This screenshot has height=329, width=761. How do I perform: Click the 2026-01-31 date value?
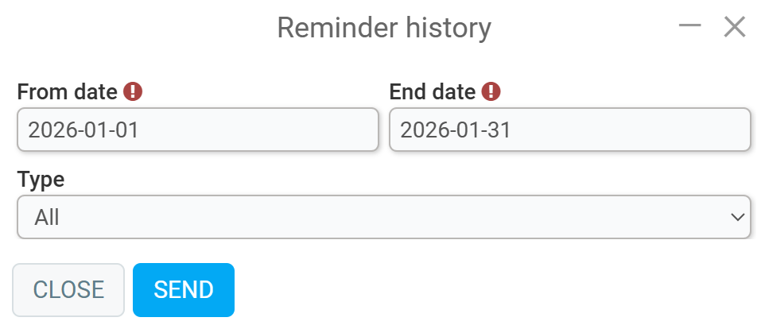tap(456, 130)
